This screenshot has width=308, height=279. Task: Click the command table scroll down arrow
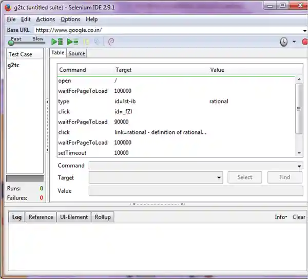coord(299,153)
